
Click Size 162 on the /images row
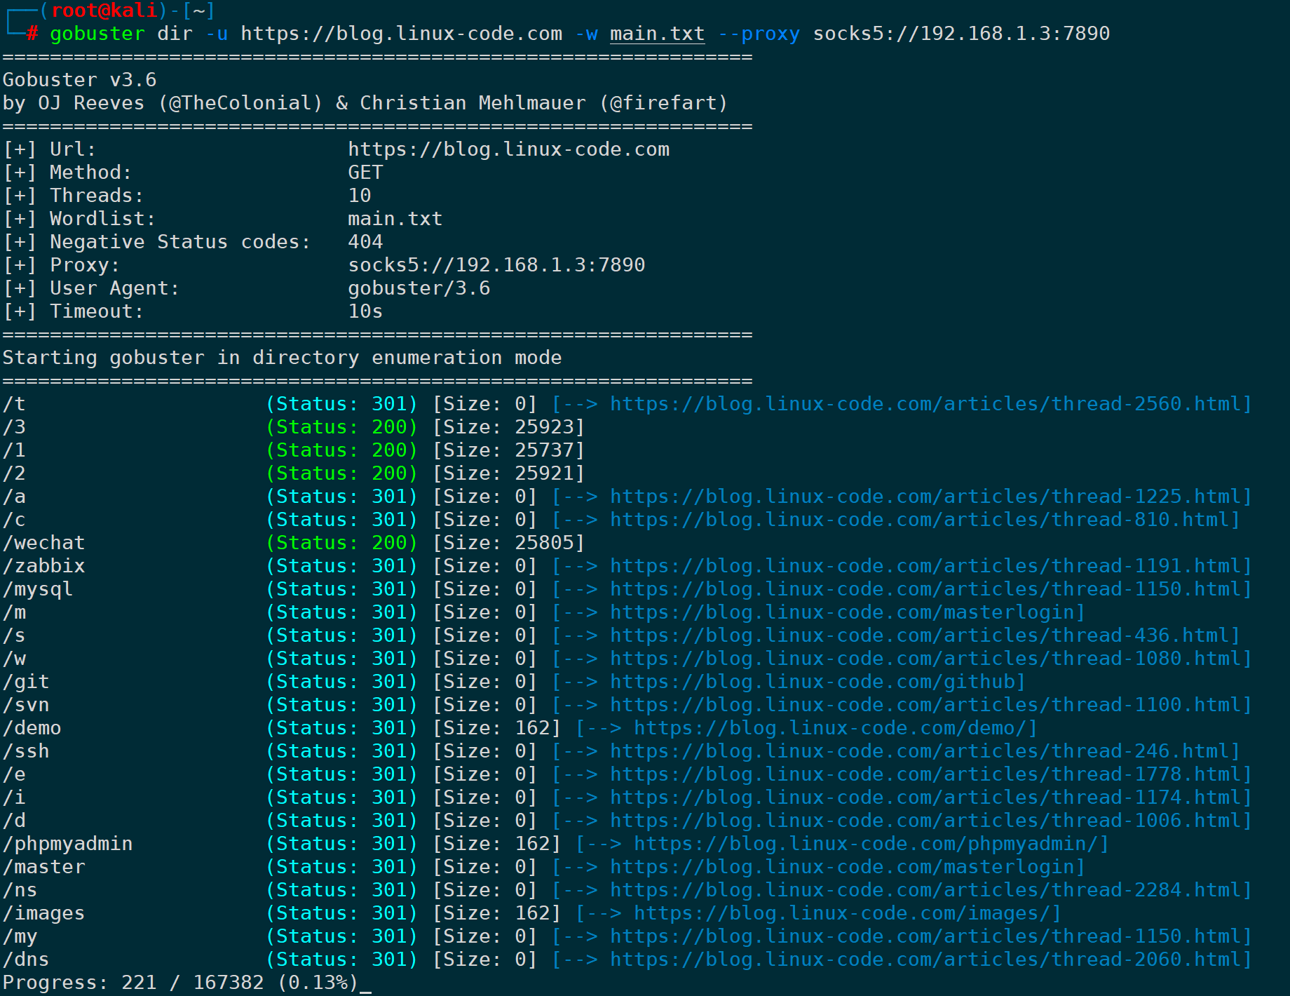coord(496,913)
